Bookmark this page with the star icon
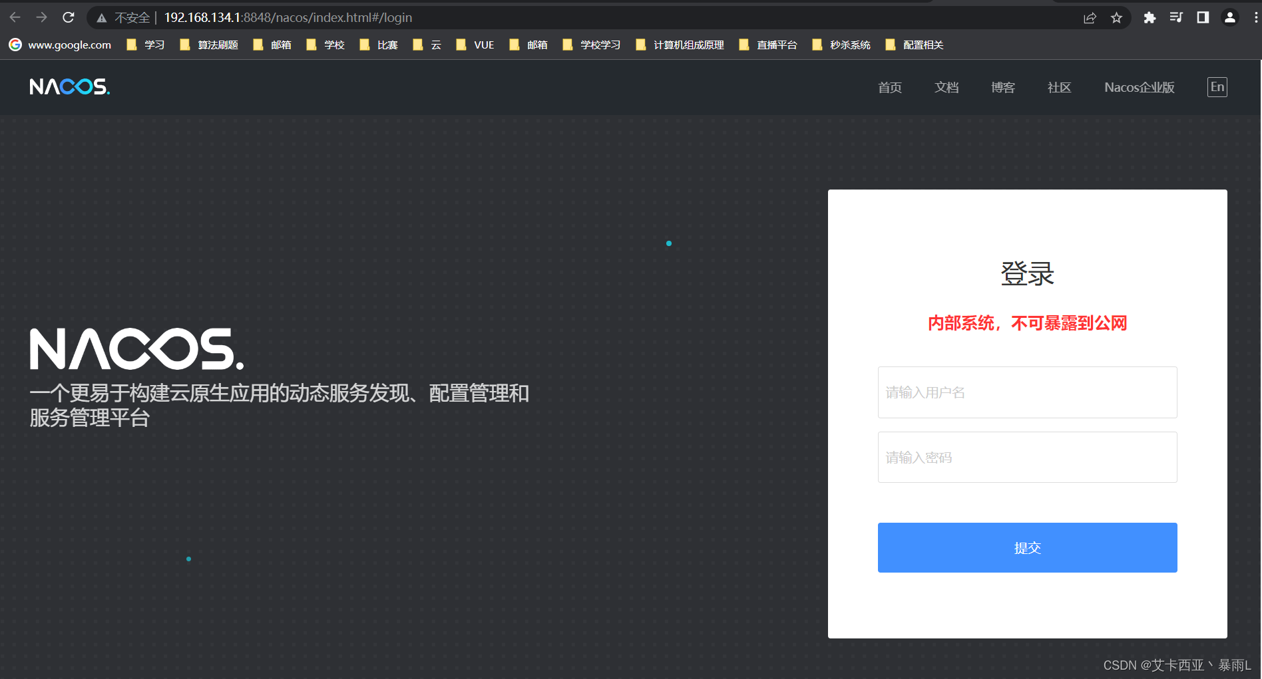Image resolution: width=1262 pixels, height=679 pixels. click(x=1116, y=18)
